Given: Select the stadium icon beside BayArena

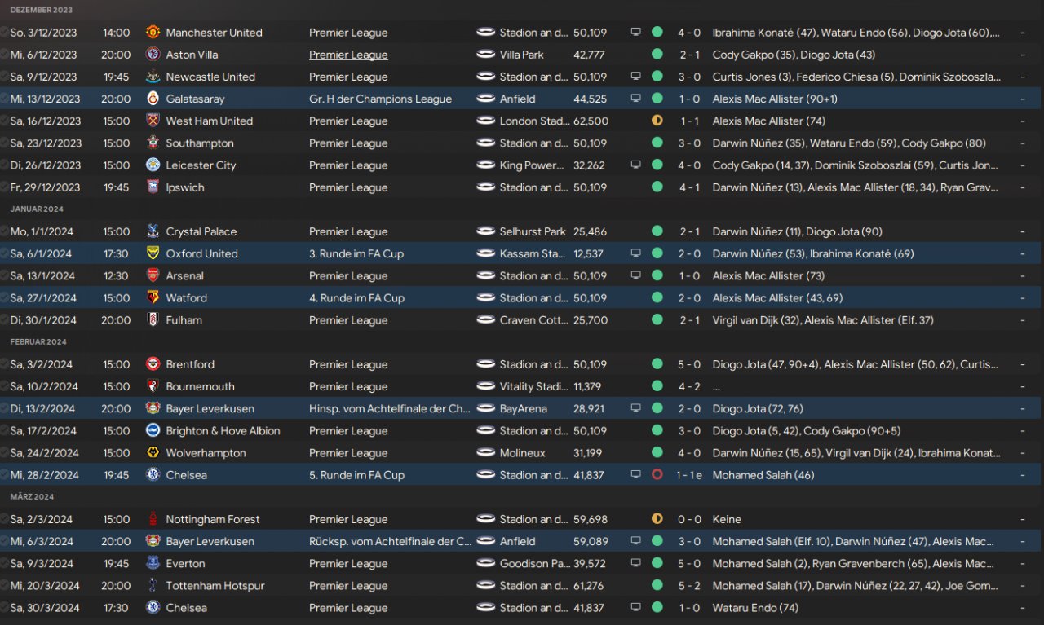Looking at the screenshot, I should coord(486,408).
